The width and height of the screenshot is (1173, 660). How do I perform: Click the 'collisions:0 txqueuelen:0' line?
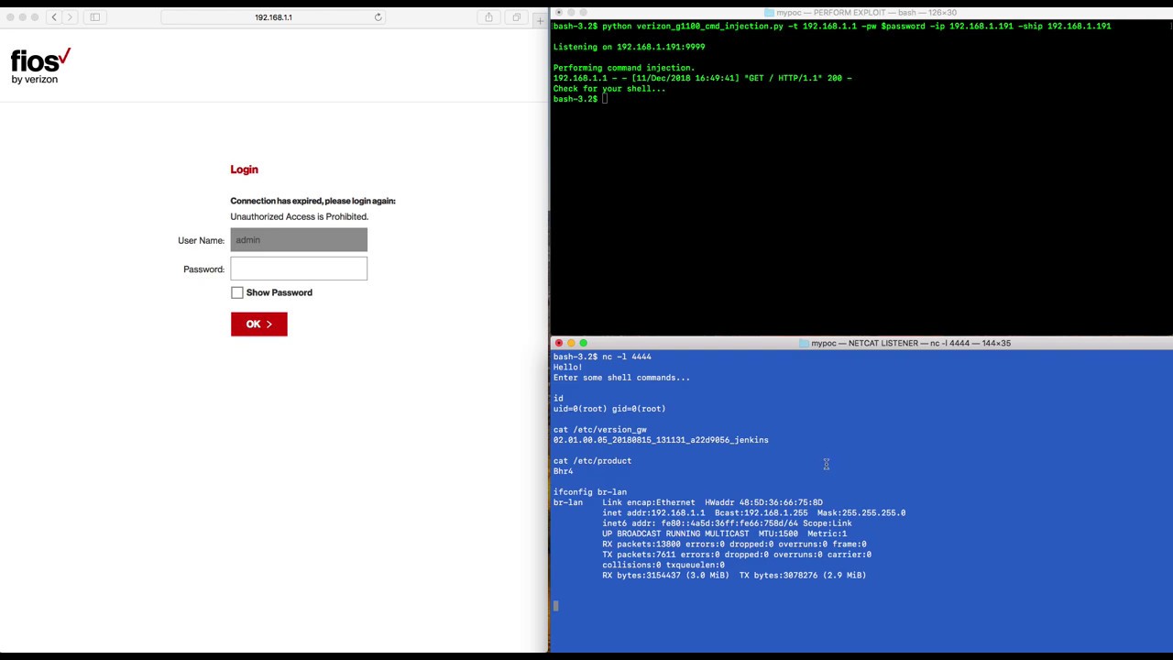[x=663, y=565]
